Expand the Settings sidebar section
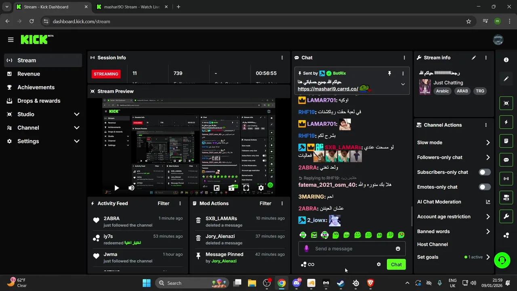Screen dimensions: 517x291 77,141
